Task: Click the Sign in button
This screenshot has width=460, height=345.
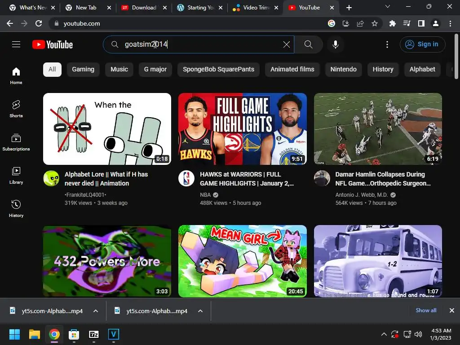Action: click(422, 44)
